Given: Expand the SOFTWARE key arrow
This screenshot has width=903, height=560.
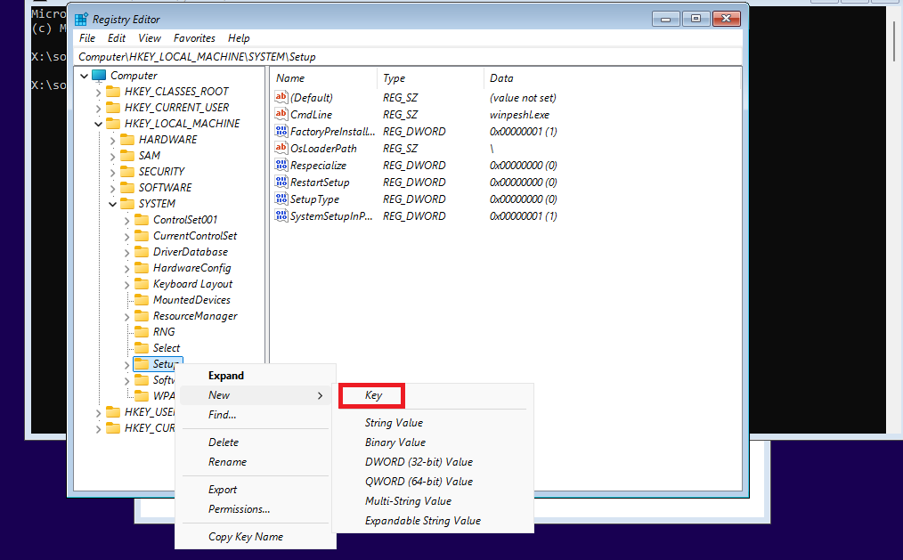Looking at the screenshot, I should coord(113,188).
